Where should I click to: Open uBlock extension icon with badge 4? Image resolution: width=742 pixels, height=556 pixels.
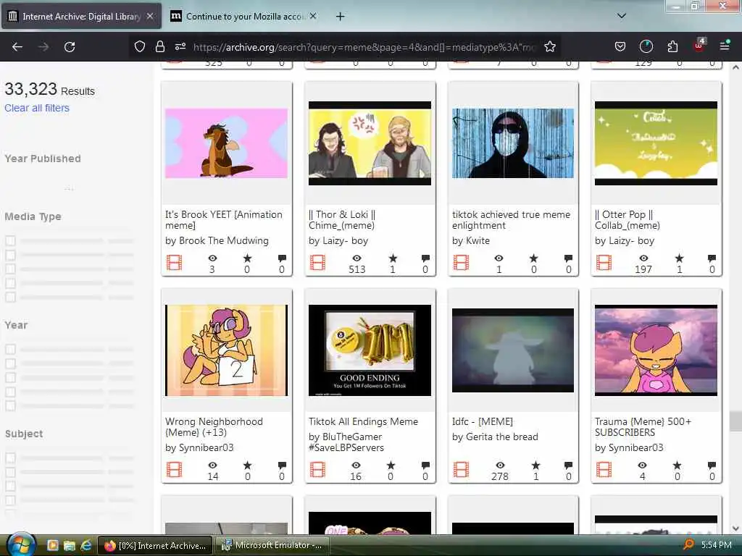click(699, 46)
